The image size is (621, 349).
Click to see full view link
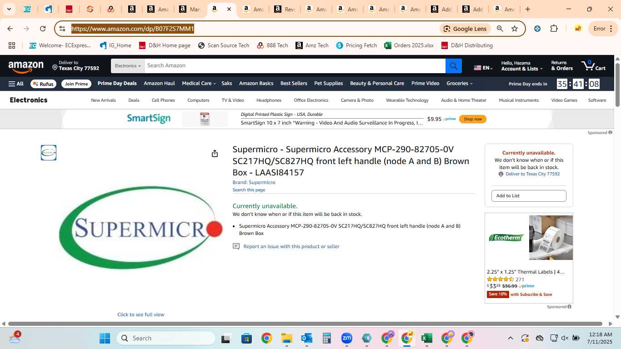click(141, 314)
